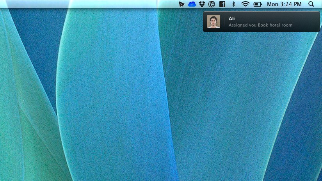Click the black arrow cursor menu bar icon

181,4
